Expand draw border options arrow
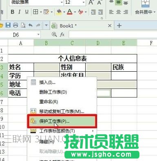Image resolution: width=157 pixels, height=161 pixels. pos(52,12)
